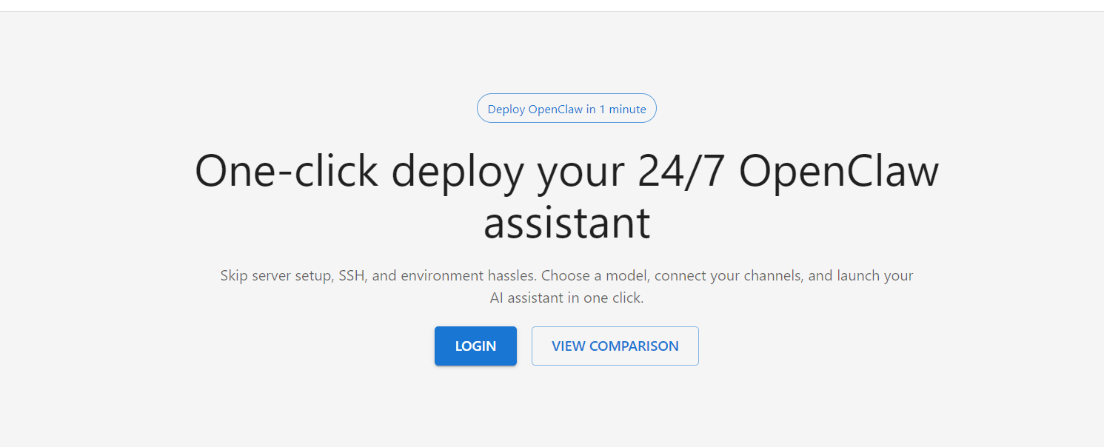This screenshot has width=1104, height=447.
Task: Click the word "assistant" in the headline
Action: (x=566, y=223)
